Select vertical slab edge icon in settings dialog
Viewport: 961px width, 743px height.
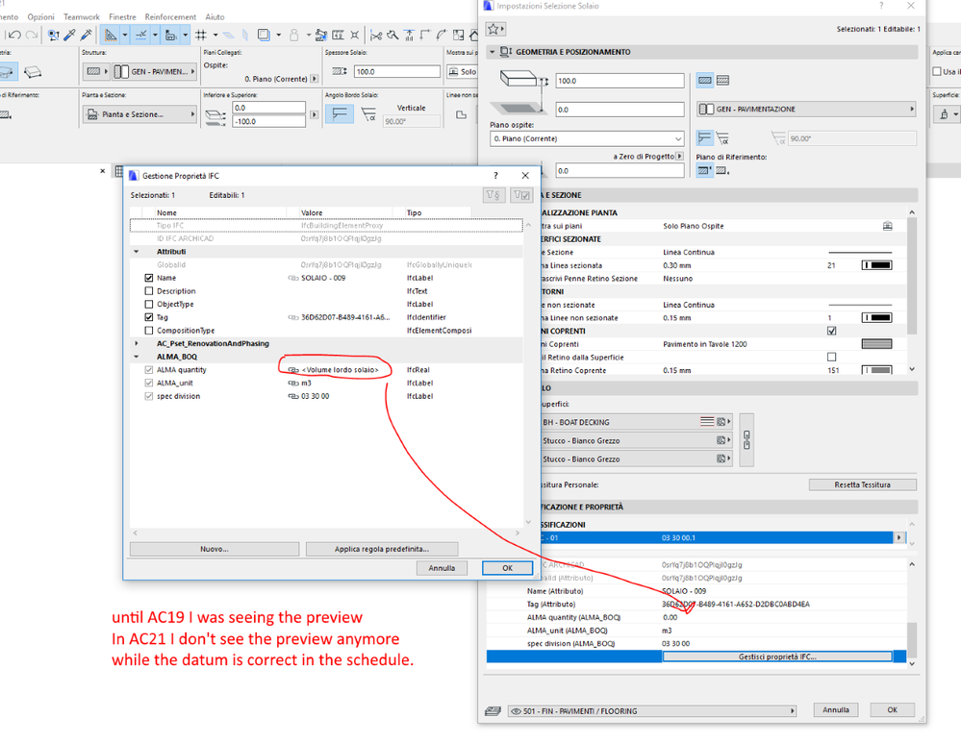click(705, 138)
